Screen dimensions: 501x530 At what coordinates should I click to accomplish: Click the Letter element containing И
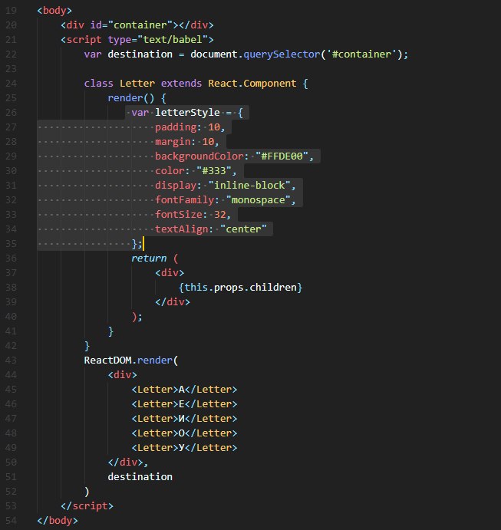click(x=184, y=419)
